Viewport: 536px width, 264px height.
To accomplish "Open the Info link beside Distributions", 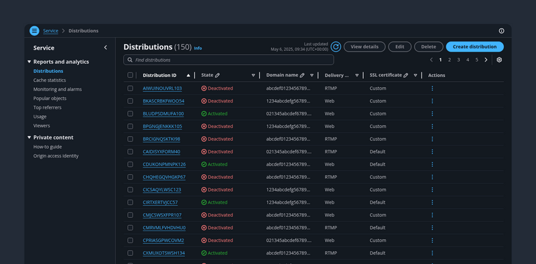I will point(198,48).
